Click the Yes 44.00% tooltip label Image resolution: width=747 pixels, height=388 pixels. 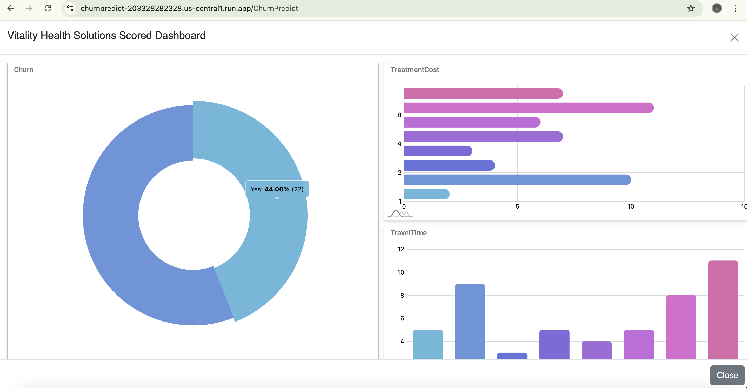tap(277, 189)
